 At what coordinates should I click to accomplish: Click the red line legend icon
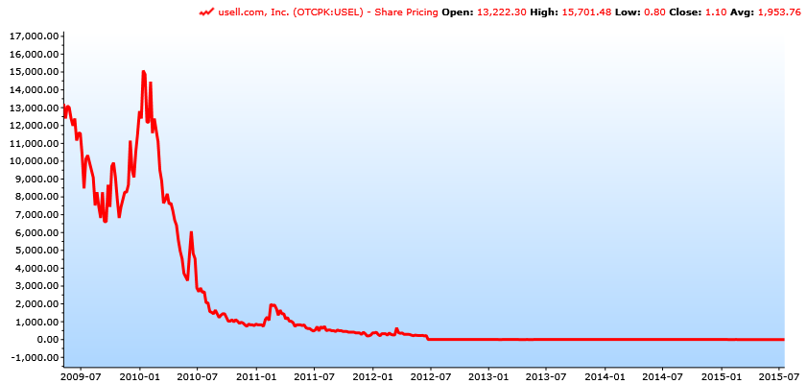click(206, 12)
